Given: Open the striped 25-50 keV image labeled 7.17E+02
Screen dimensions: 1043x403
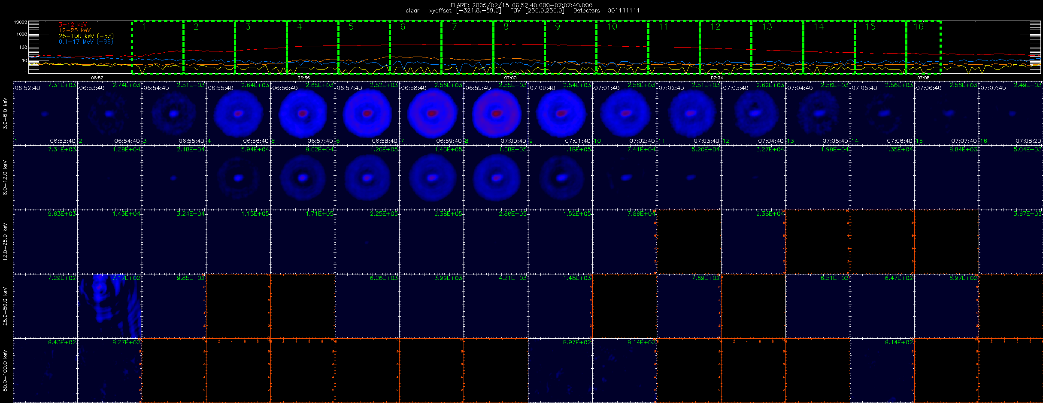Looking at the screenshot, I should [x=109, y=306].
